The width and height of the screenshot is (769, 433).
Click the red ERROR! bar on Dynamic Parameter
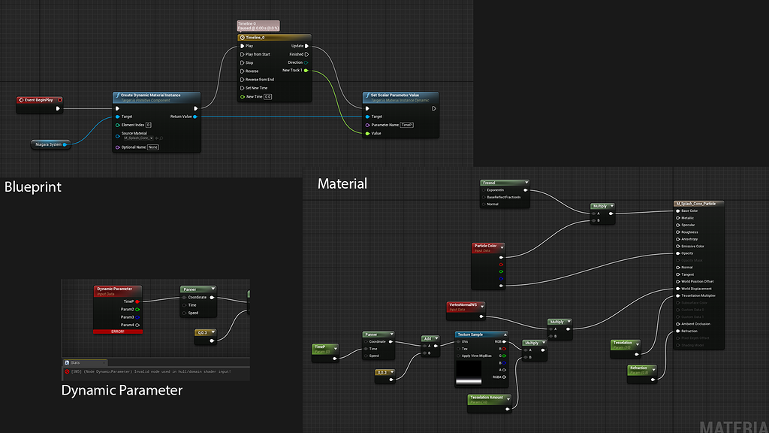pyautogui.click(x=117, y=331)
